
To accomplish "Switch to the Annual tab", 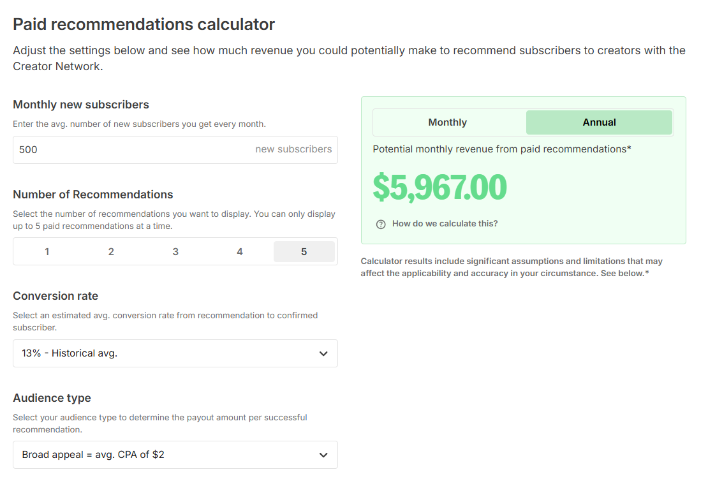I will click(x=599, y=122).
